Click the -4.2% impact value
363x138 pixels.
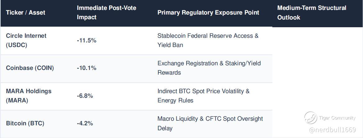85,123
